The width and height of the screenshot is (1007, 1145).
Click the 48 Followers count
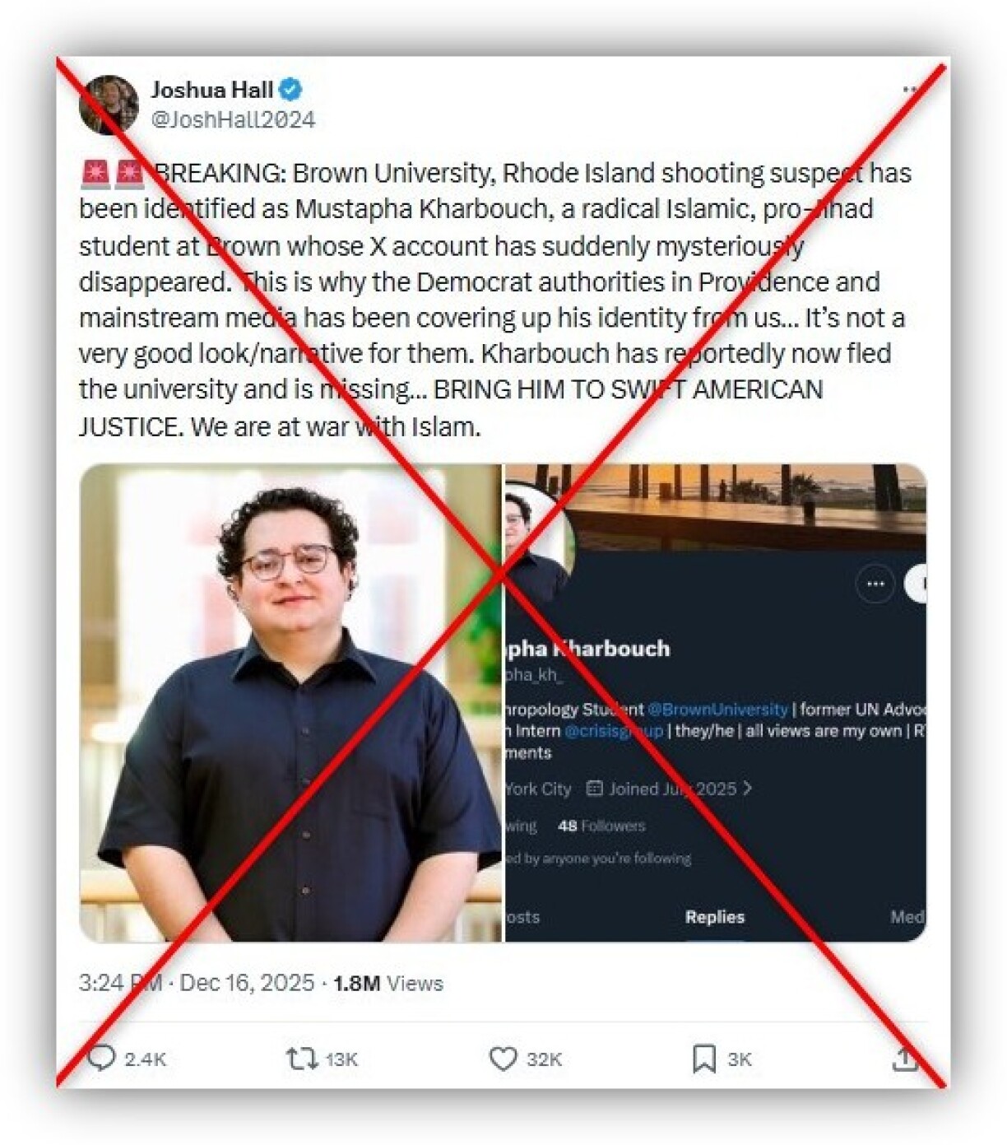click(x=601, y=826)
